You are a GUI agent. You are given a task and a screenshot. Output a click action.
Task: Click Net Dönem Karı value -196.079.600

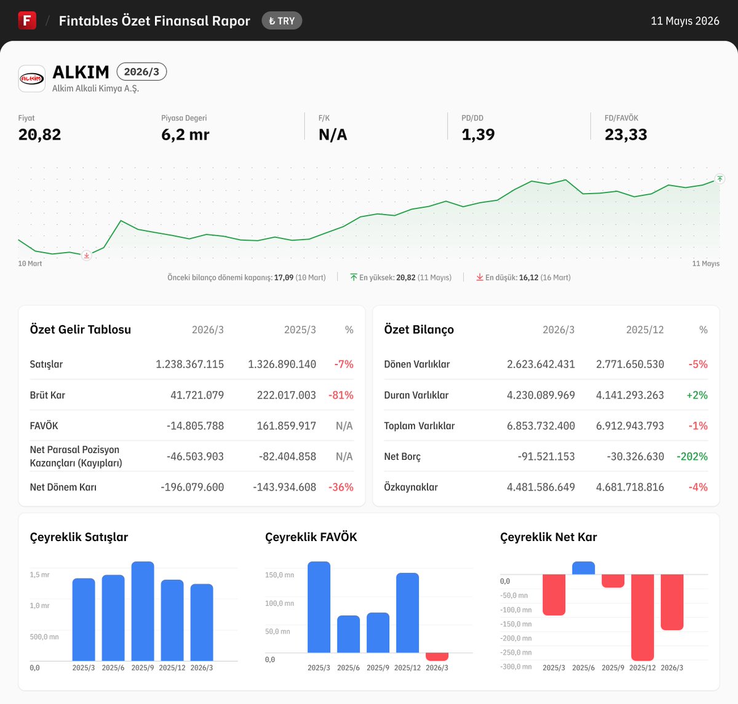(192, 487)
